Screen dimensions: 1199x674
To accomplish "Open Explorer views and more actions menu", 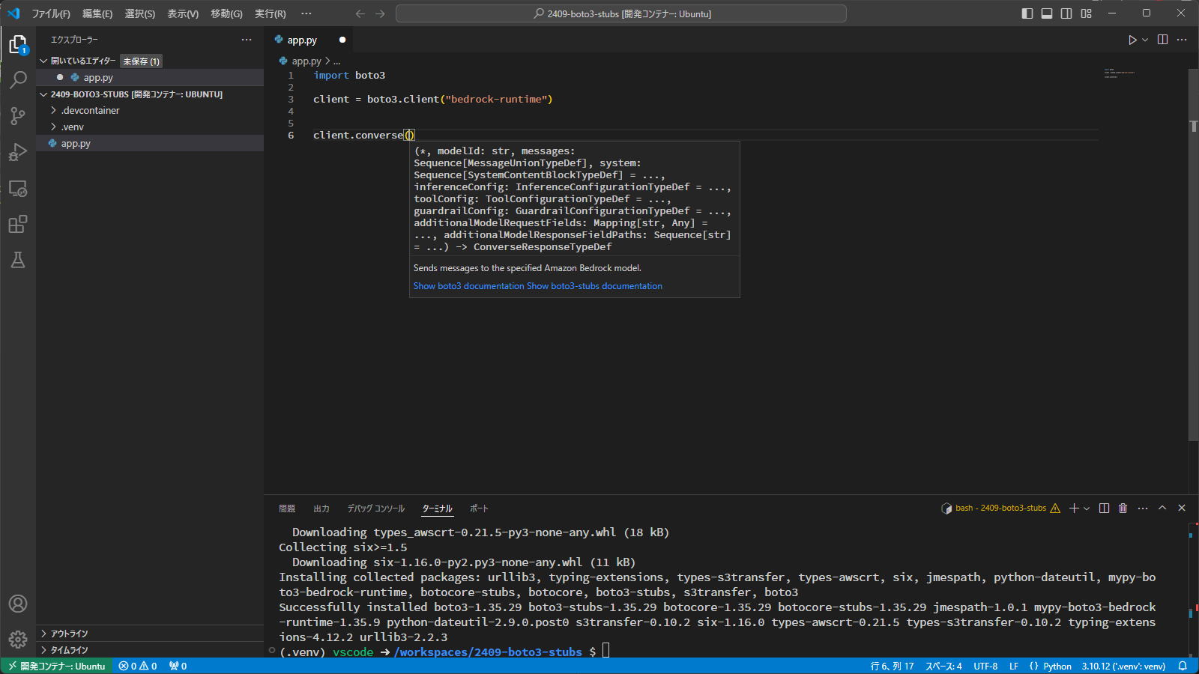I will (247, 40).
